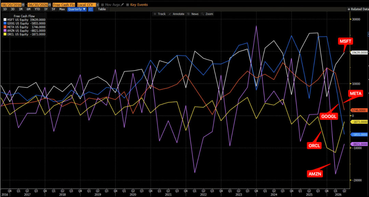The height and width of the screenshot is (197, 369).
Task: Tick the Key Events checkbox
Action: [127, 5]
